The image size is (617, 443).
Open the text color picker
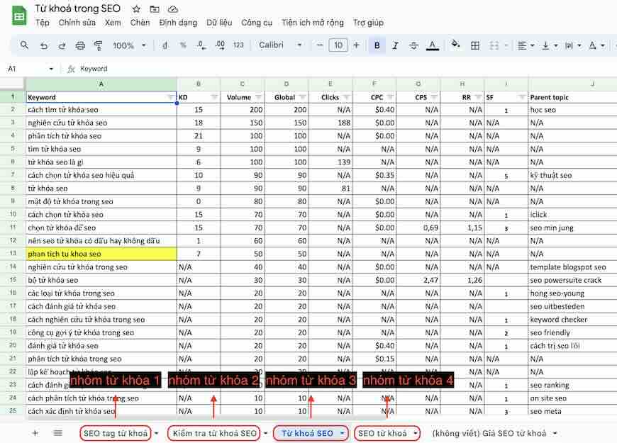click(433, 45)
